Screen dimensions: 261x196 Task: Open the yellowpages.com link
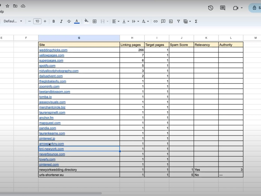(x=52, y=55)
